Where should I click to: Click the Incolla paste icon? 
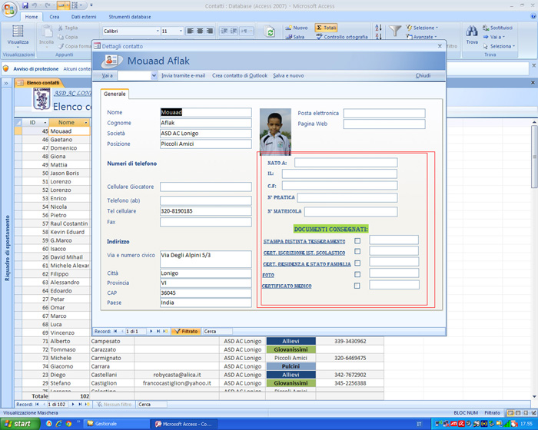(x=46, y=35)
